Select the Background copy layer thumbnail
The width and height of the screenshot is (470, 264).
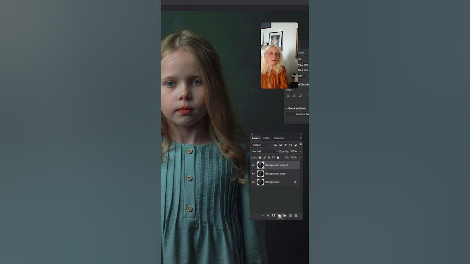[x=260, y=173]
